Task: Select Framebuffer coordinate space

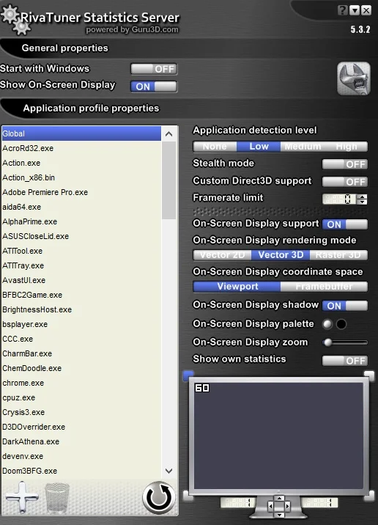Action: click(324, 286)
